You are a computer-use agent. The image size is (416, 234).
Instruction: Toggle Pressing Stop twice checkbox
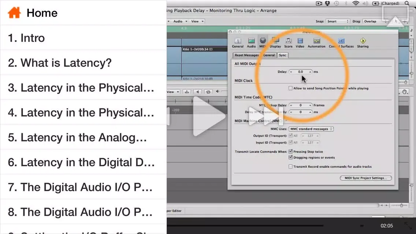290,152
